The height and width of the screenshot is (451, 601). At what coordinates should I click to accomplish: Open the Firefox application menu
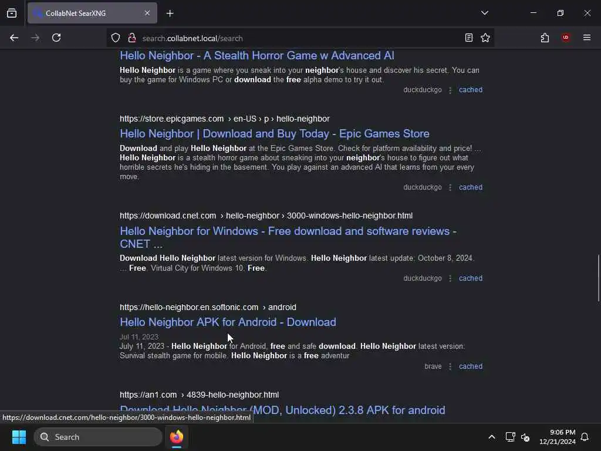pos(587,38)
